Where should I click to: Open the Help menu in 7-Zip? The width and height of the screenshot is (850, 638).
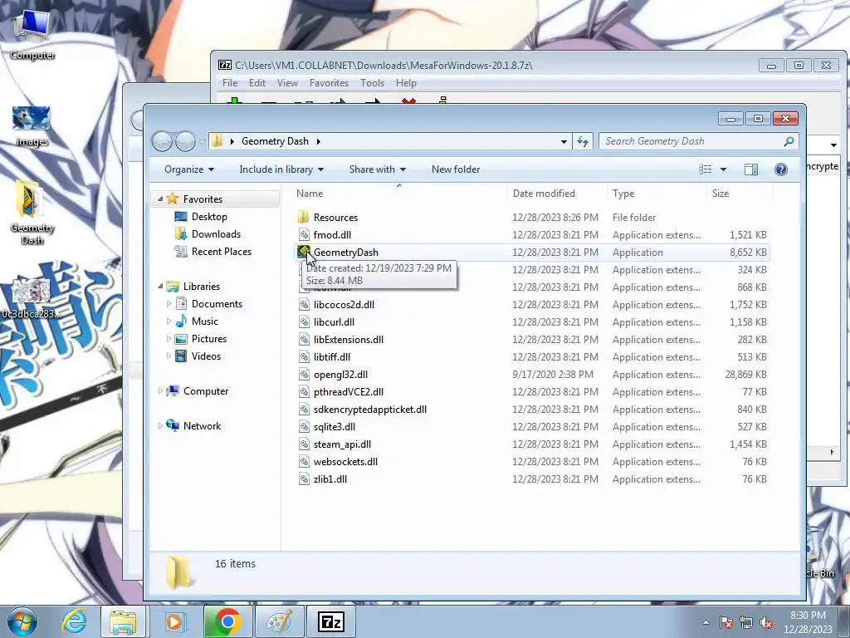(x=406, y=83)
